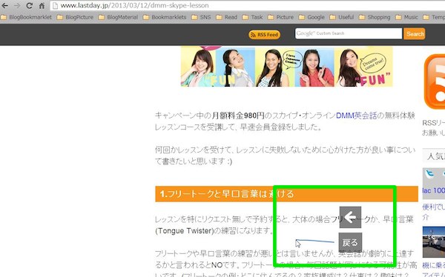
Task: Open the Bookmarklets bookmarks folder
Action: coord(165,17)
